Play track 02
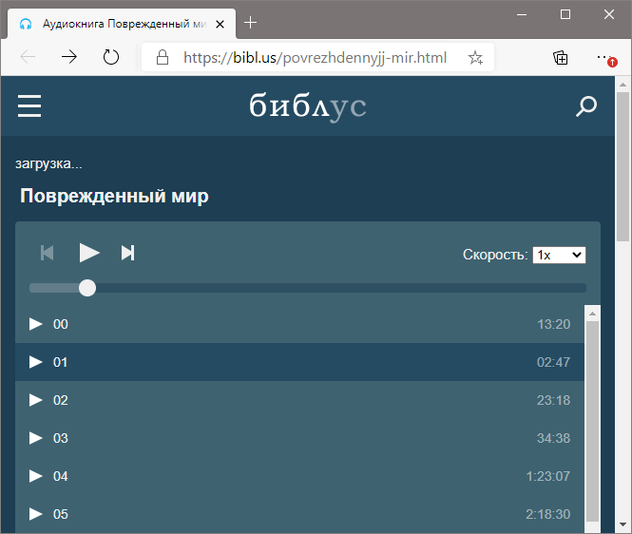 pos(36,400)
